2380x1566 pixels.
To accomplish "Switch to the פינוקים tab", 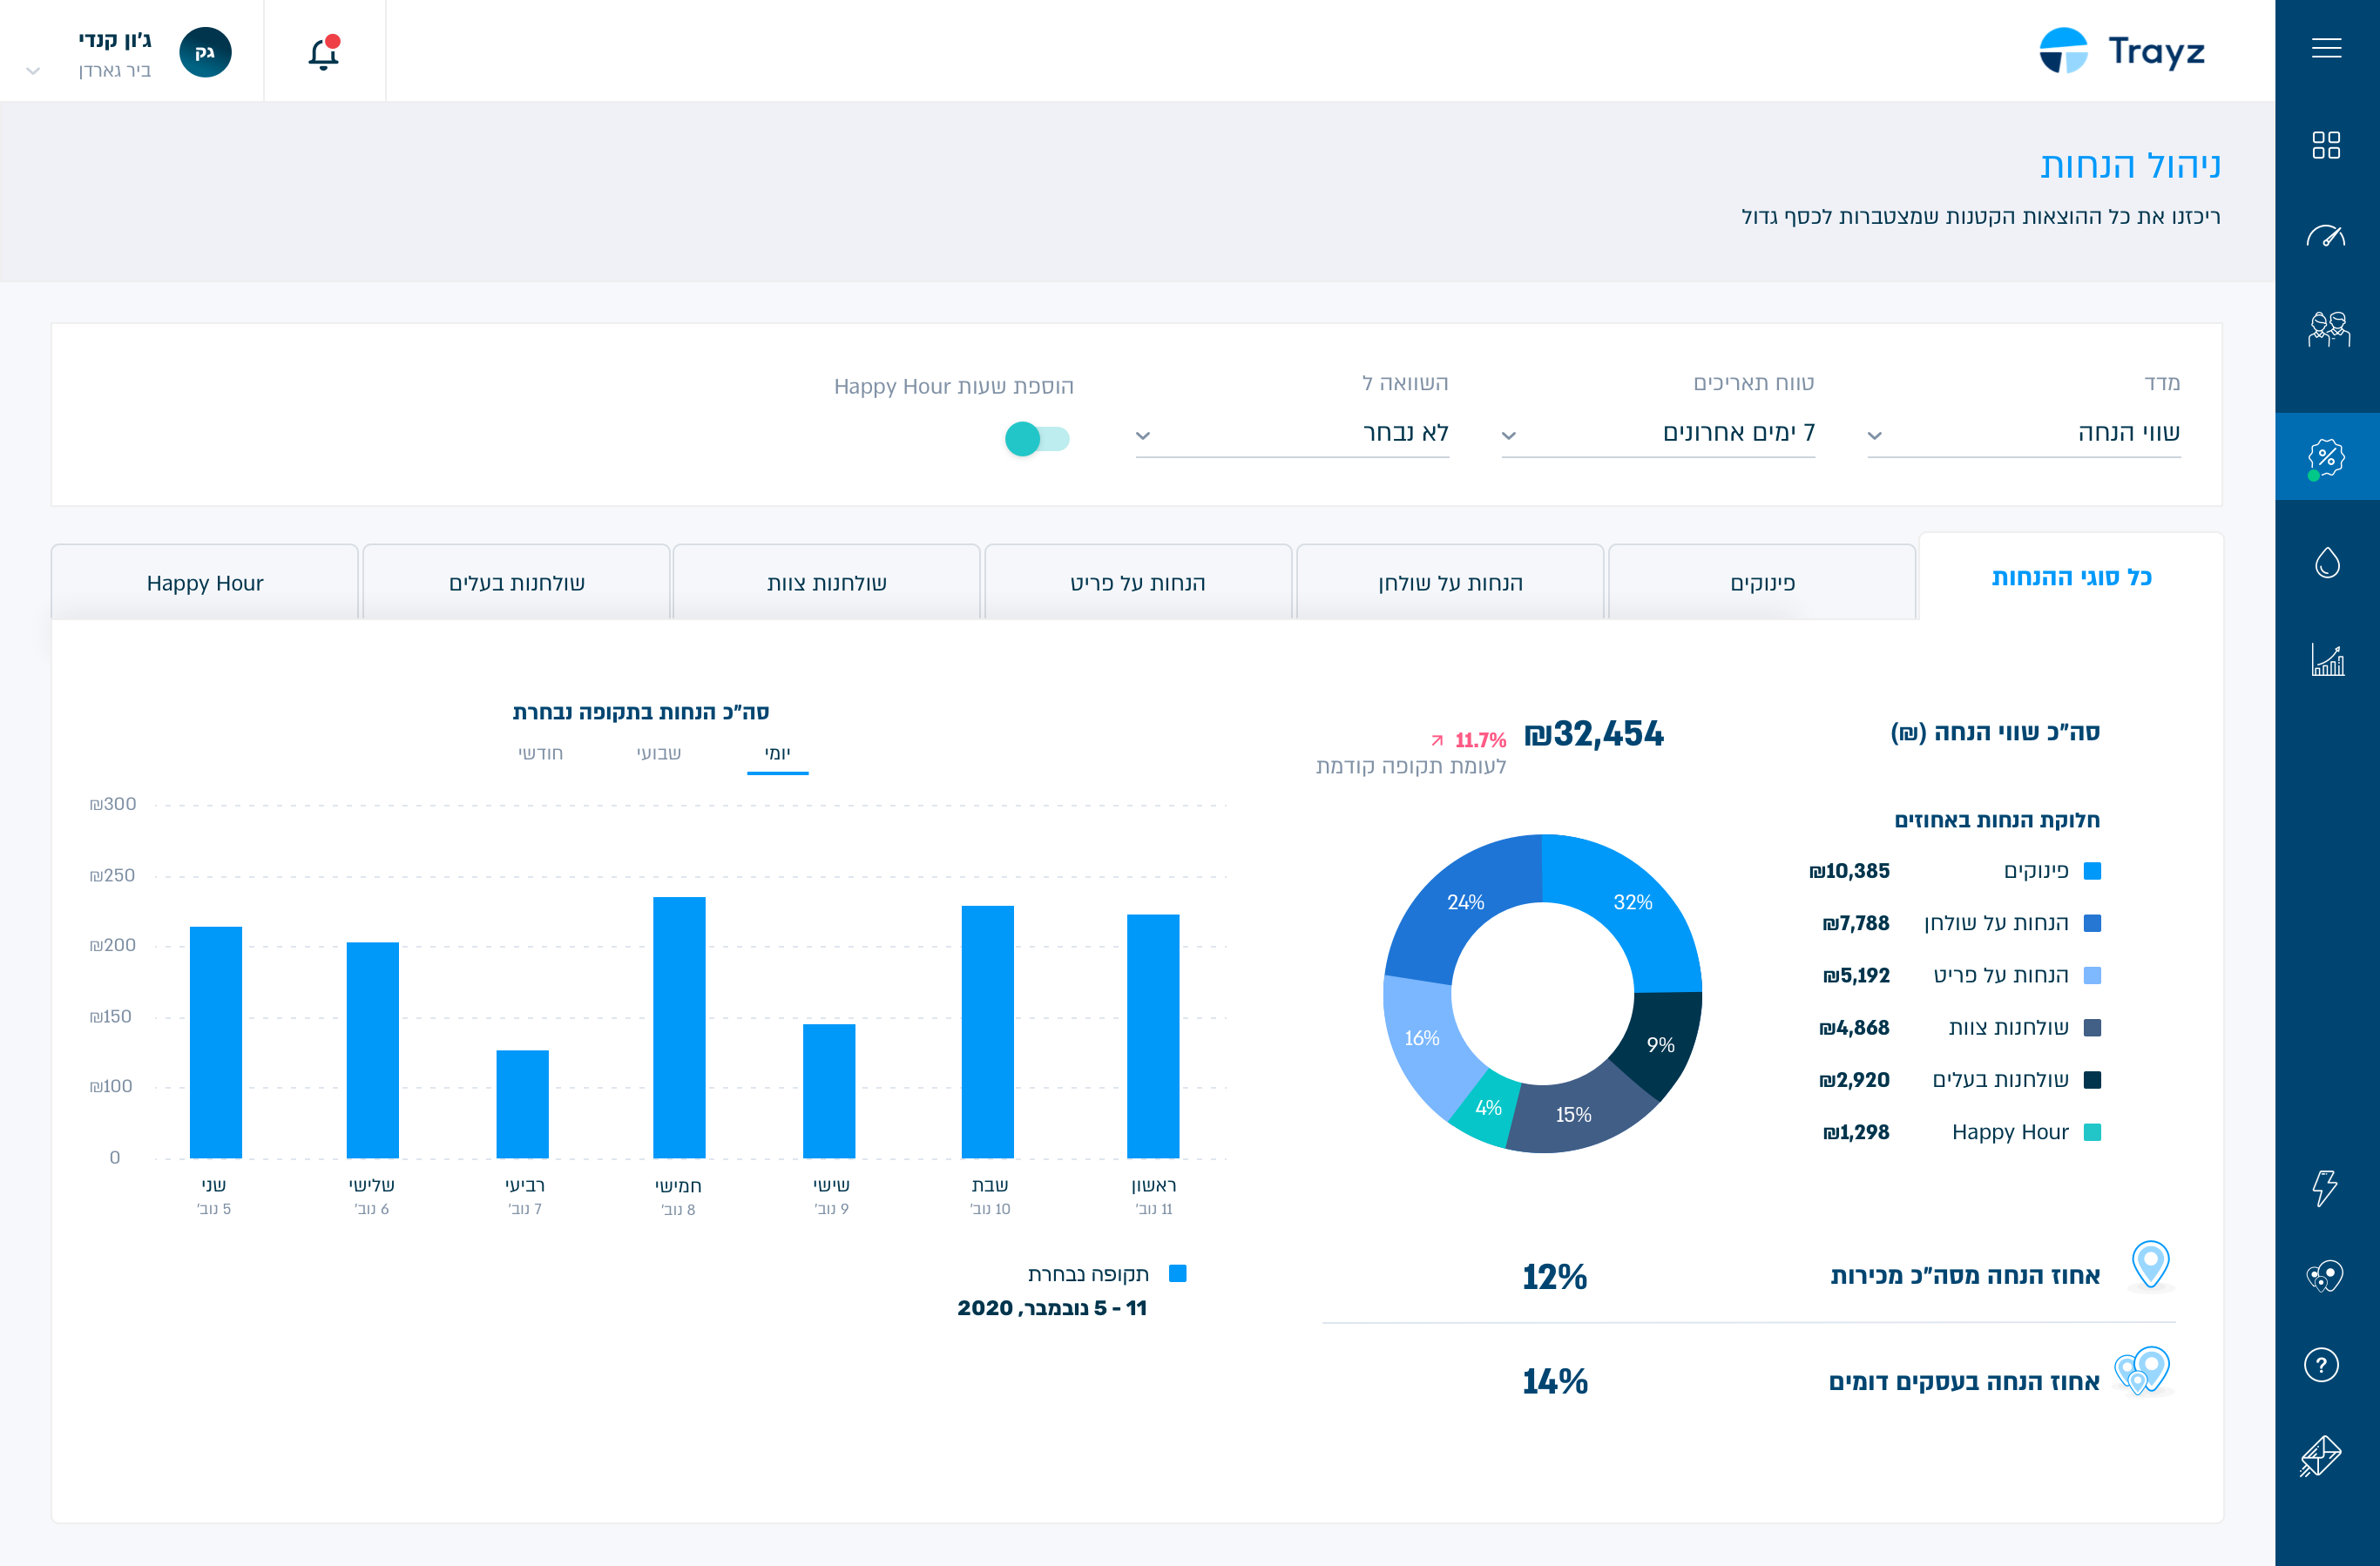I will pos(1762,582).
